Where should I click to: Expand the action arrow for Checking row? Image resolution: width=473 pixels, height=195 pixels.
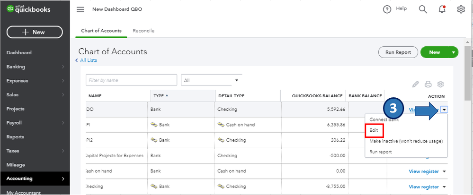click(444, 187)
